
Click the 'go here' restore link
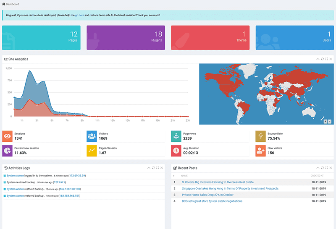80,15
